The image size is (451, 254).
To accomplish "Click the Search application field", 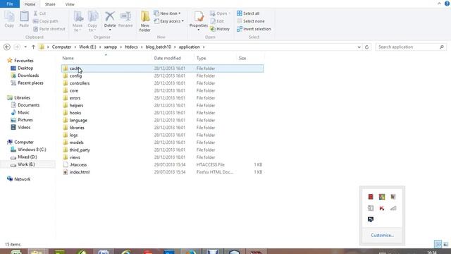I will 412,47.
